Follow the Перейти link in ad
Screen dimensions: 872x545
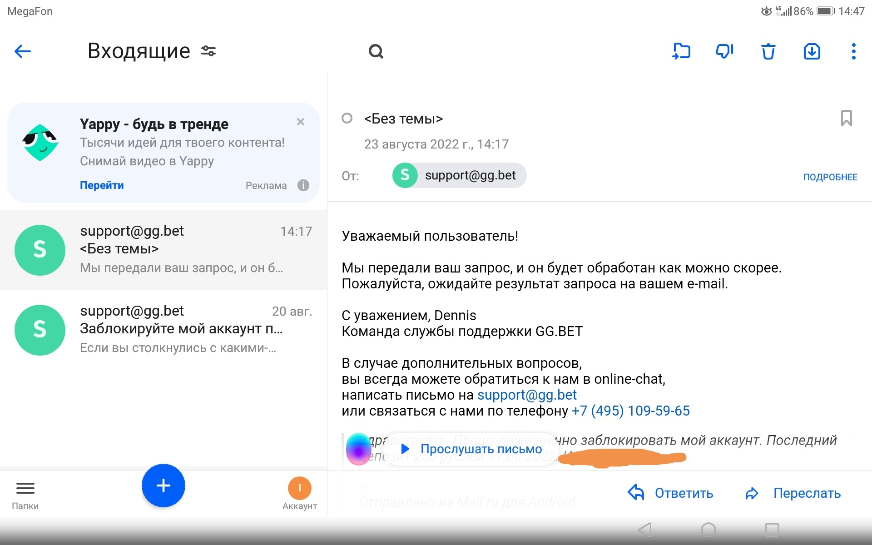point(102,185)
